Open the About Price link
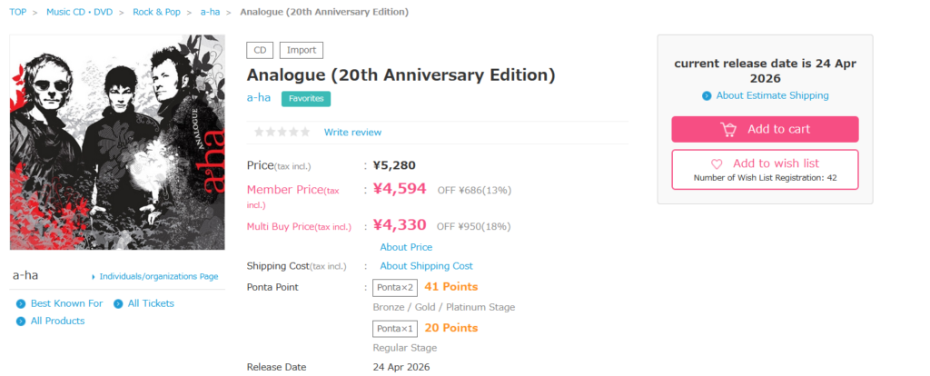This screenshot has width=930, height=376. click(406, 247)
